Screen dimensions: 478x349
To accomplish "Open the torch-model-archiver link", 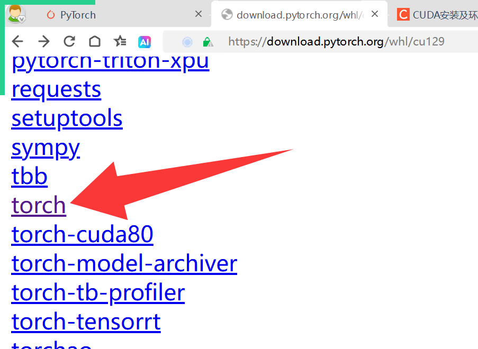I will point(124,263).
